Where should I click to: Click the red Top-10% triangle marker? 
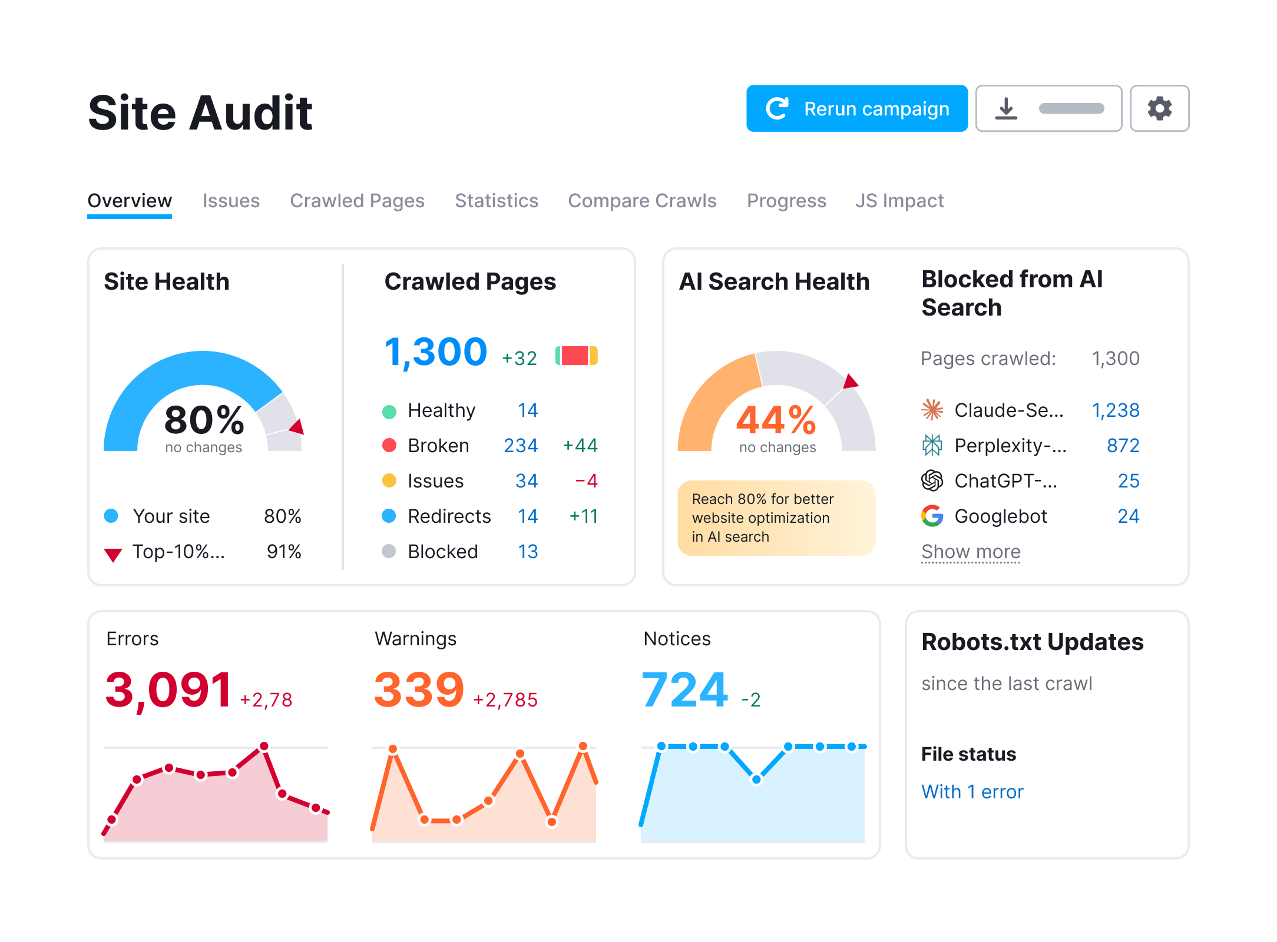coord(113,553)
